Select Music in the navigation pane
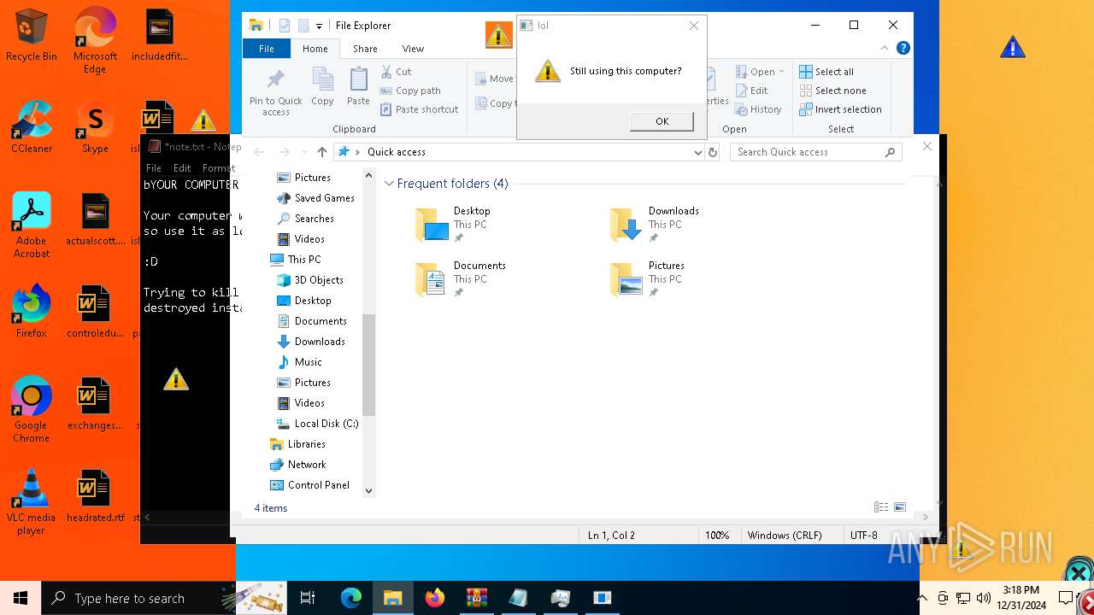 pos(299,362)
